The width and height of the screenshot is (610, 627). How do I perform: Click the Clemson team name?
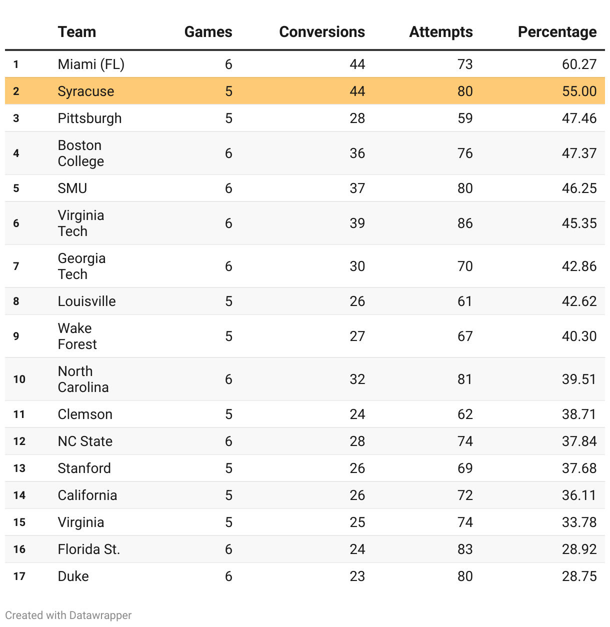[85, 414]
